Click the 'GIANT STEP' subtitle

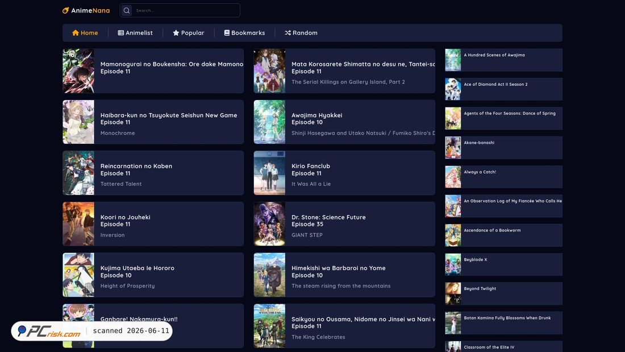tap(307, 235)
